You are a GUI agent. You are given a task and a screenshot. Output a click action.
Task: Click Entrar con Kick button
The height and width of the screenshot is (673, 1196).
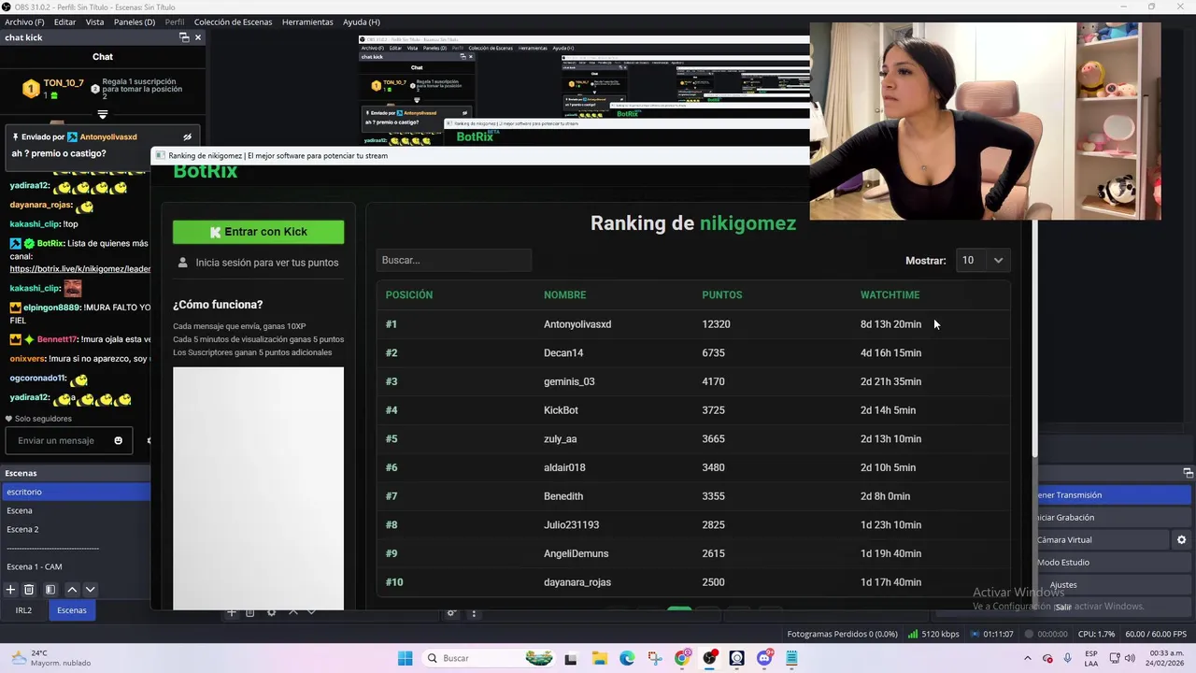pos(258,232)
